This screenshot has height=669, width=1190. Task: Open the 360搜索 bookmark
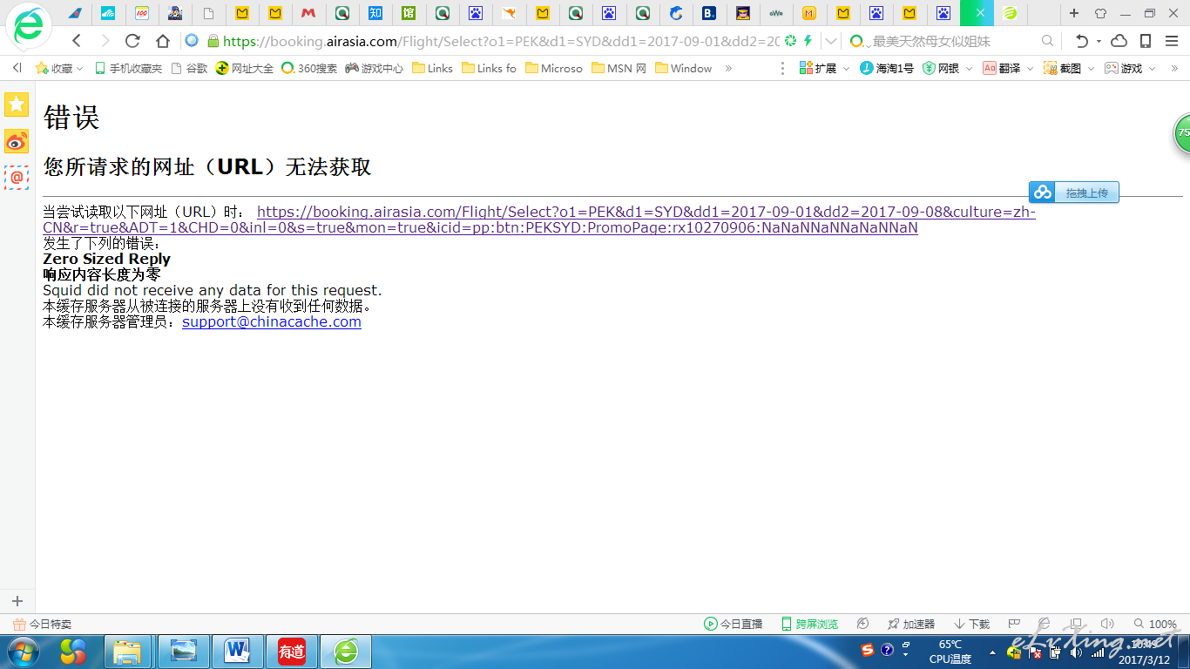pyautogui.click(x=309, y=68)
